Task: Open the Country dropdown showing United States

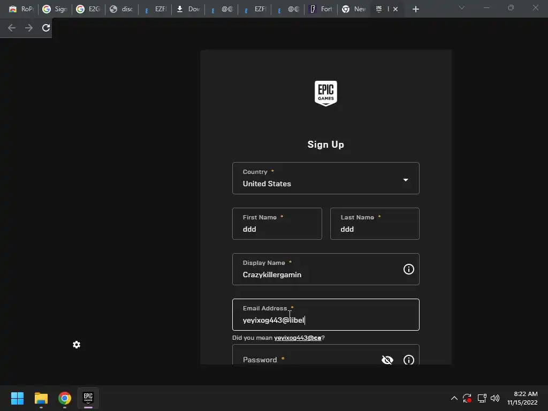Action: click(325, 178)
